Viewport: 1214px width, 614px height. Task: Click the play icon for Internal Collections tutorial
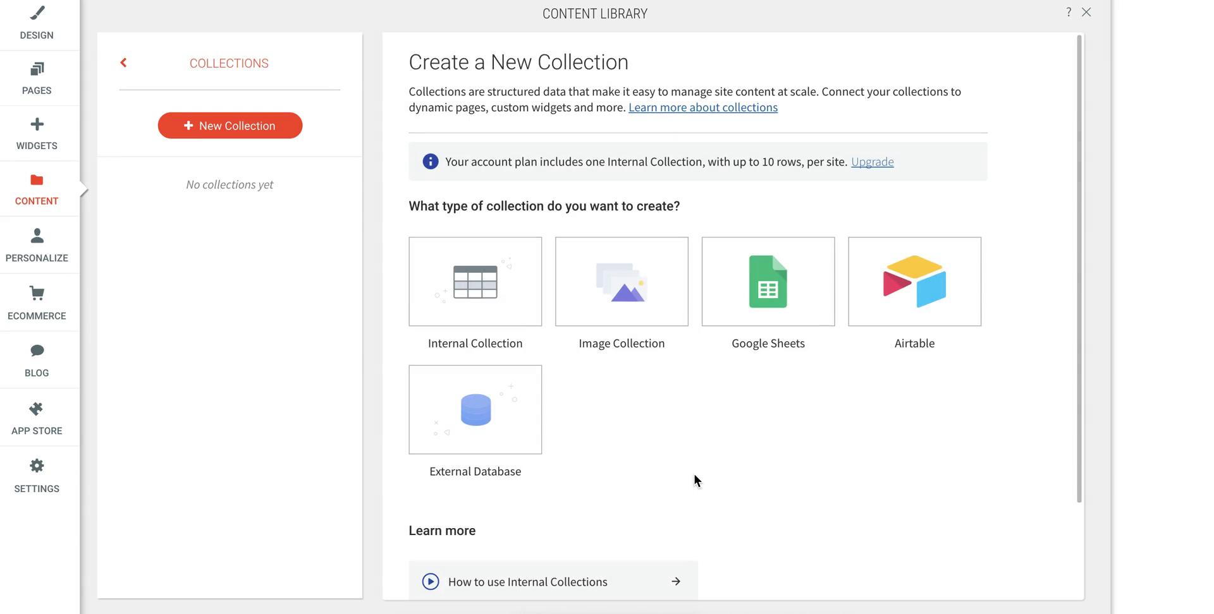(x=431, y=582)
